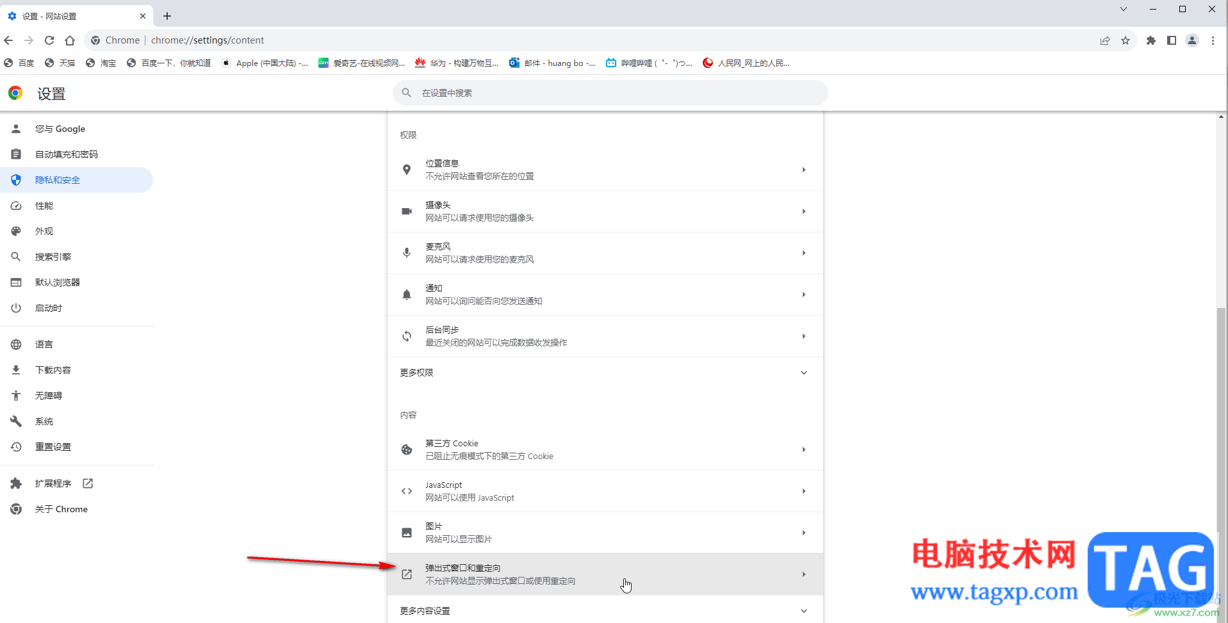Open 扩展程序 in the sidebar
The image size is (1228, 623).
coord(77,483)
